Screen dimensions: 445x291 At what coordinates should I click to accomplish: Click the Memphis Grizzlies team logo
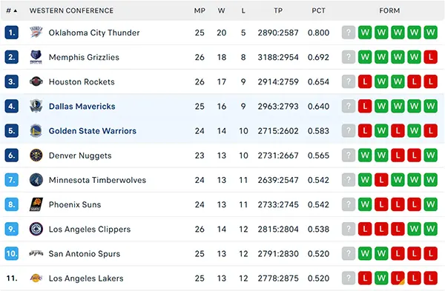(x=36, y=57)
